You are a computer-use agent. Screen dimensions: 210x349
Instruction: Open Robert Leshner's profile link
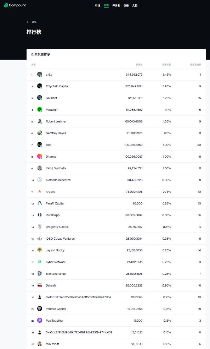[x=56, y=121]
